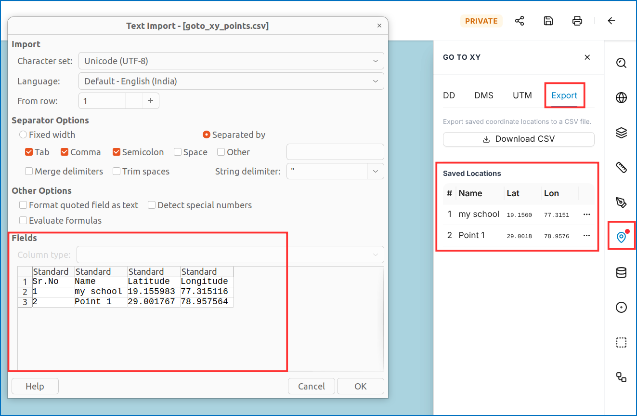Increase the From row value
The height and width of the screenshot is (416, 637).
[x=150, y=101]
